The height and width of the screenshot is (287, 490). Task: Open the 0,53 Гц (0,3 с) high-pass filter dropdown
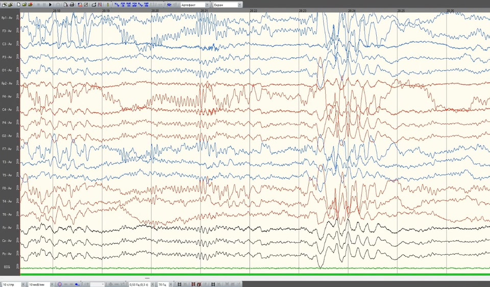pos(141,284)
